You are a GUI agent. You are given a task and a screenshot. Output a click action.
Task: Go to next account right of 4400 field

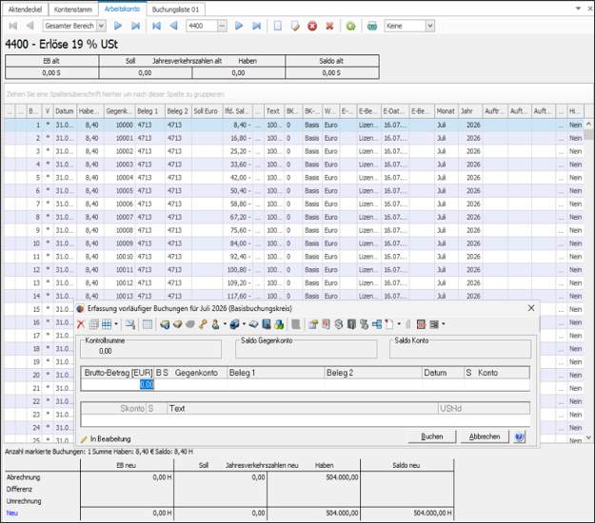(239, 26)
